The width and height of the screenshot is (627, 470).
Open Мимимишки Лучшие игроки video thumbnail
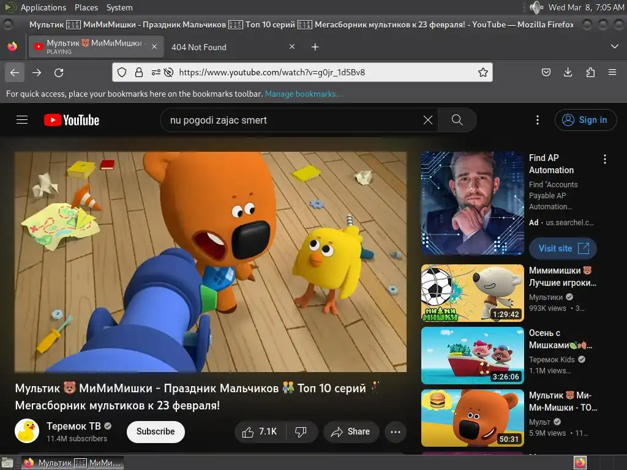[x=472, y=293]
